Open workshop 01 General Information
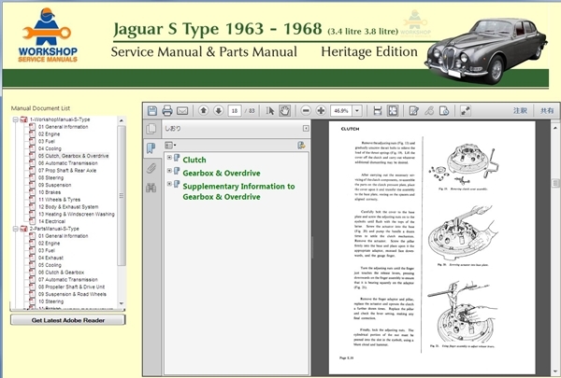 click(63, 127)
